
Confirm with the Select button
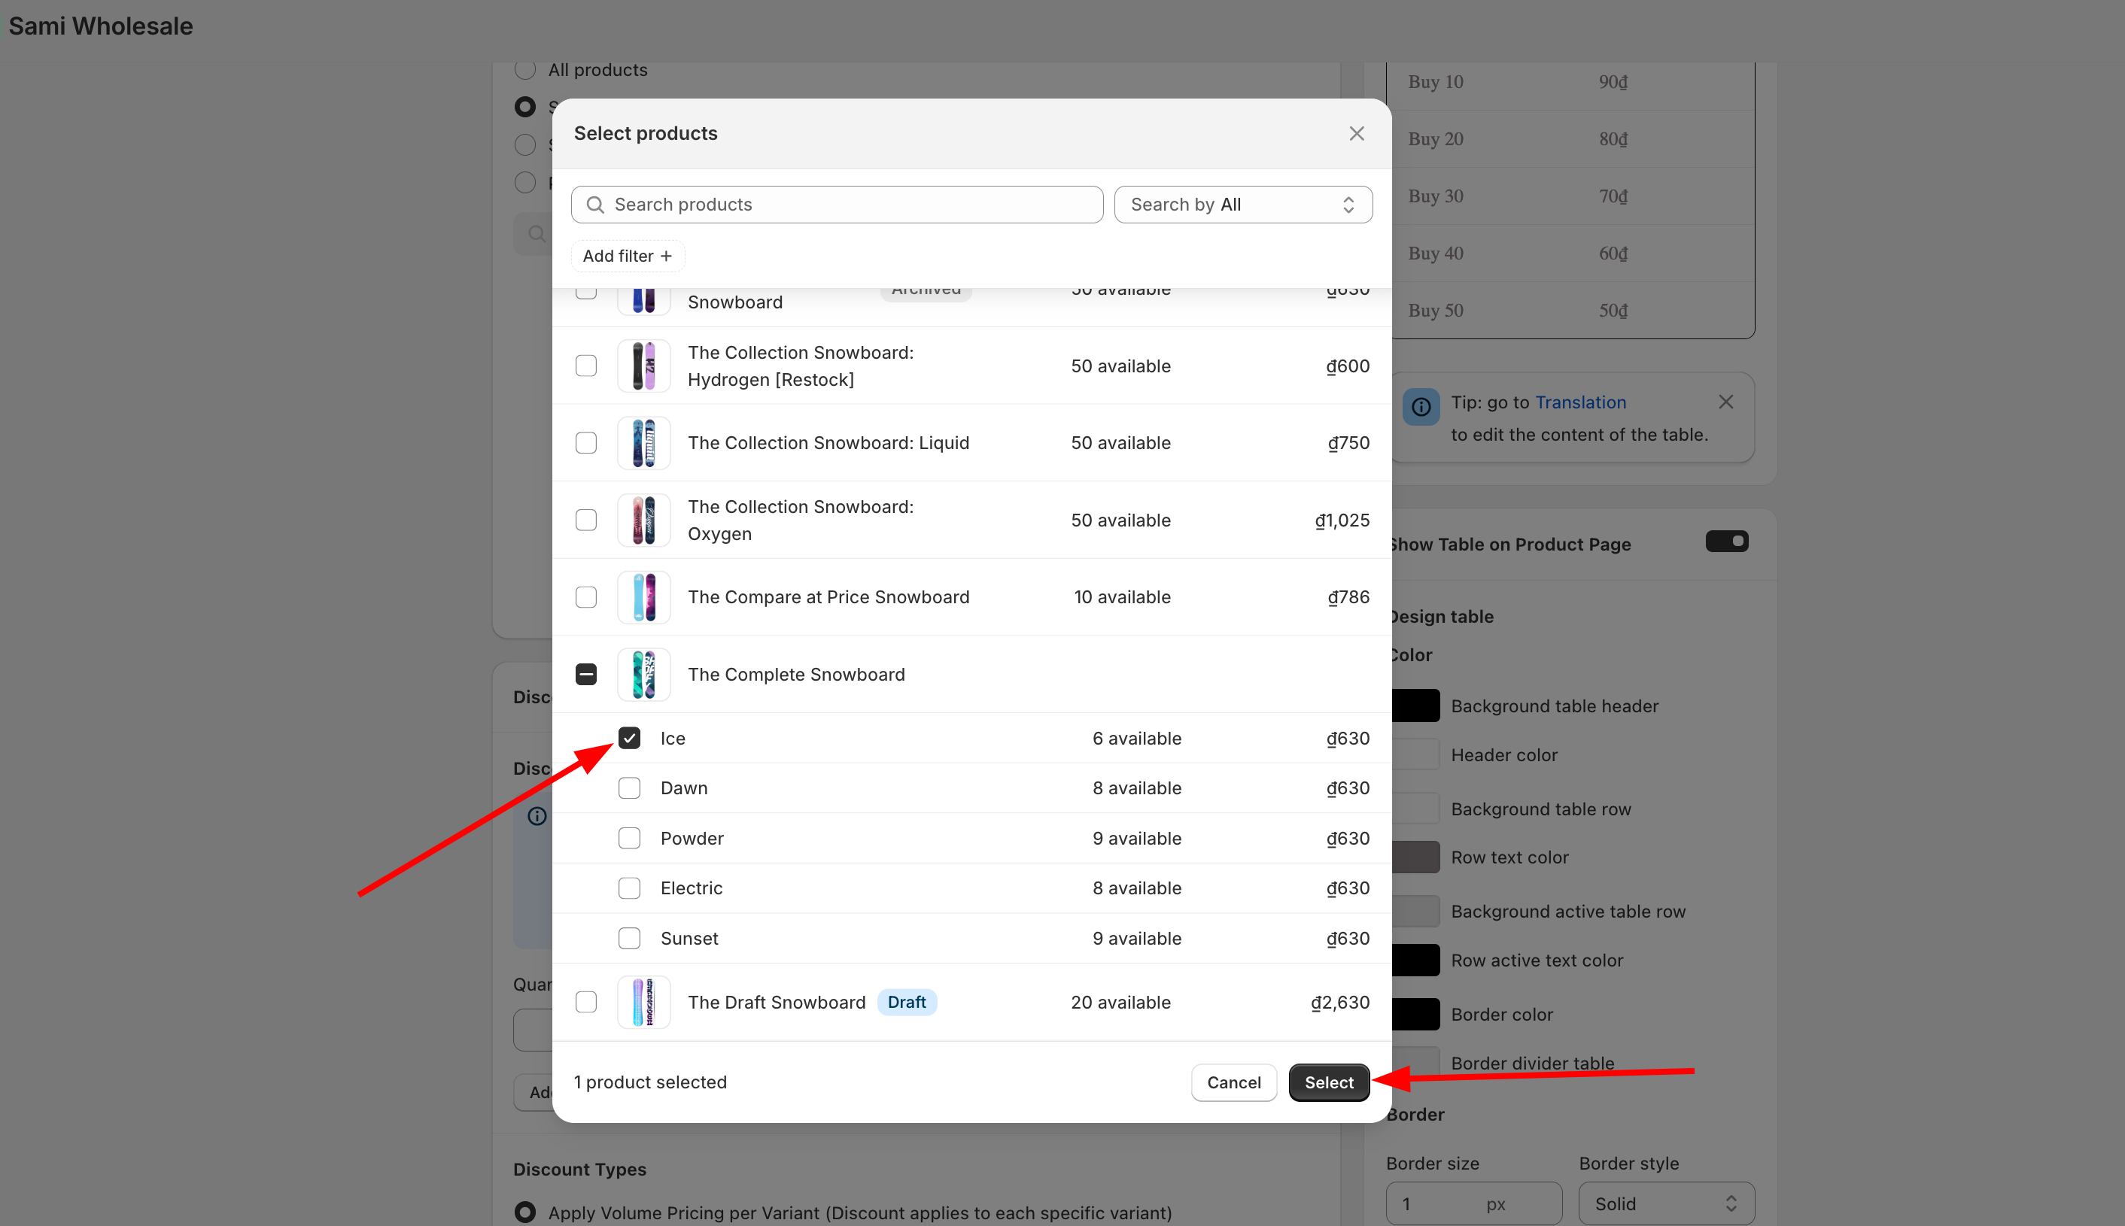[1328, 1082]
